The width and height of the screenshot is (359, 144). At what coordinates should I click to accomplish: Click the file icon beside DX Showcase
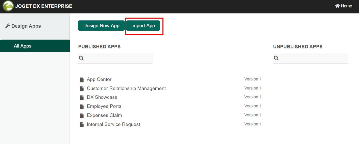point(82,98)
